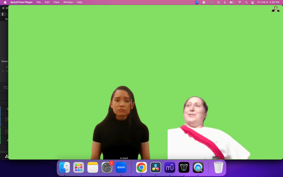Launch DaVinci Resolve from the dock
This screenshot has height=177, width=283.
(x=156, y=167)
